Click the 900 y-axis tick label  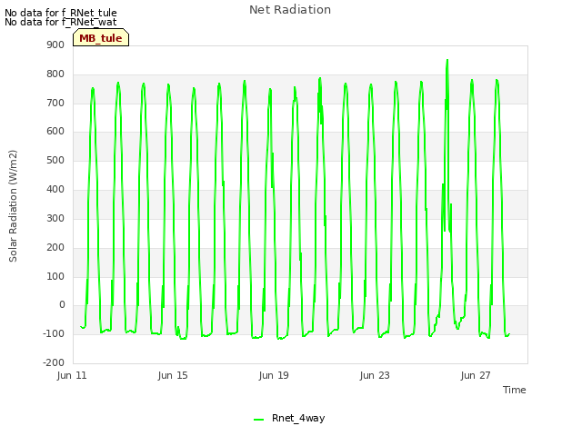55,45
